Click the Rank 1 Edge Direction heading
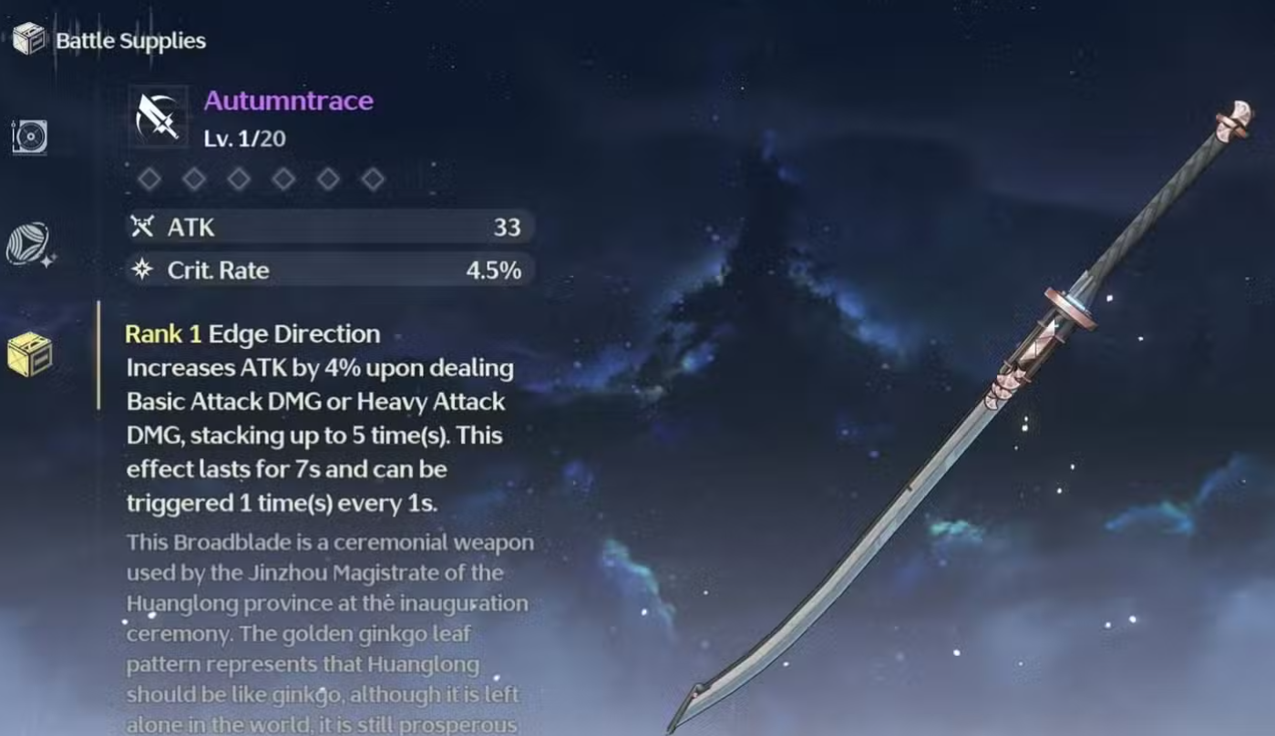Image resolution: width=1275 pixels, height=736 pixels. (x=252, y=334)
